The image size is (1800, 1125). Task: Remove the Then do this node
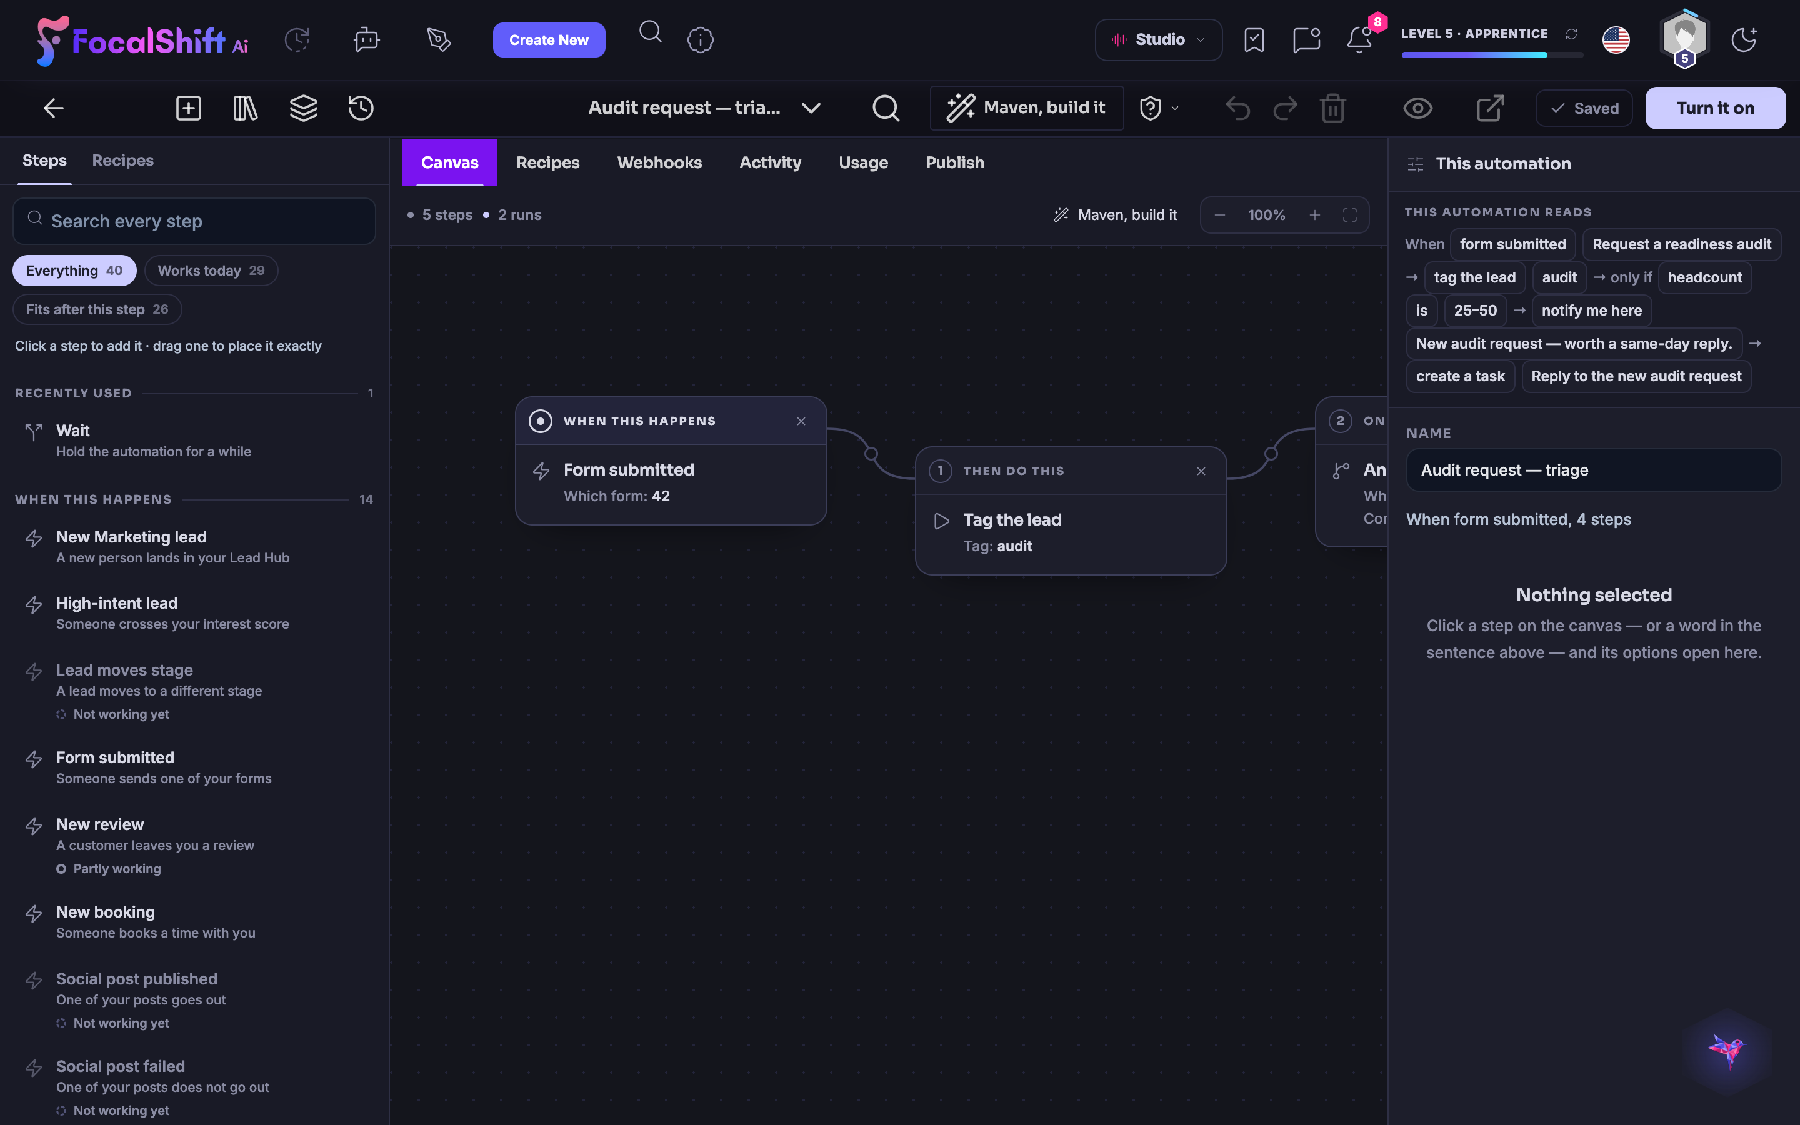tap(1201, 471)
